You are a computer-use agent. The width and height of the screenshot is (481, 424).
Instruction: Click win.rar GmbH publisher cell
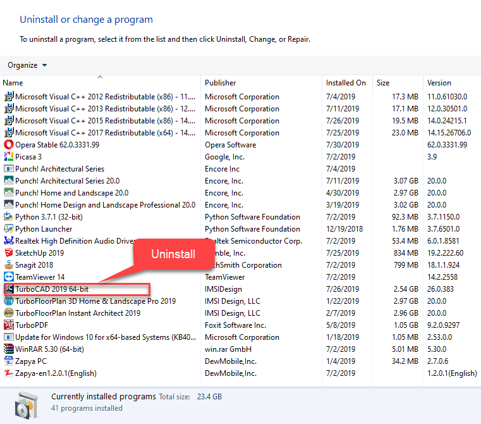pos(228,349)
